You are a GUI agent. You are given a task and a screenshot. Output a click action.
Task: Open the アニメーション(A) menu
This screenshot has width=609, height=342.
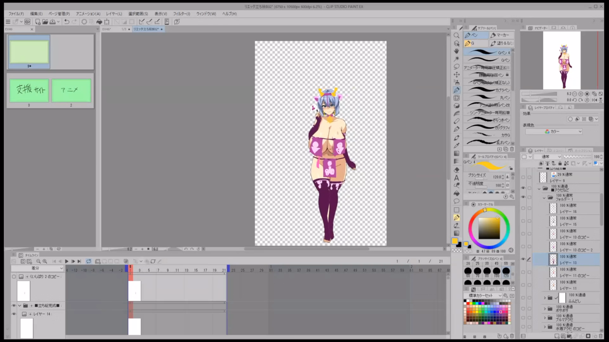click(x=88, y=14)
